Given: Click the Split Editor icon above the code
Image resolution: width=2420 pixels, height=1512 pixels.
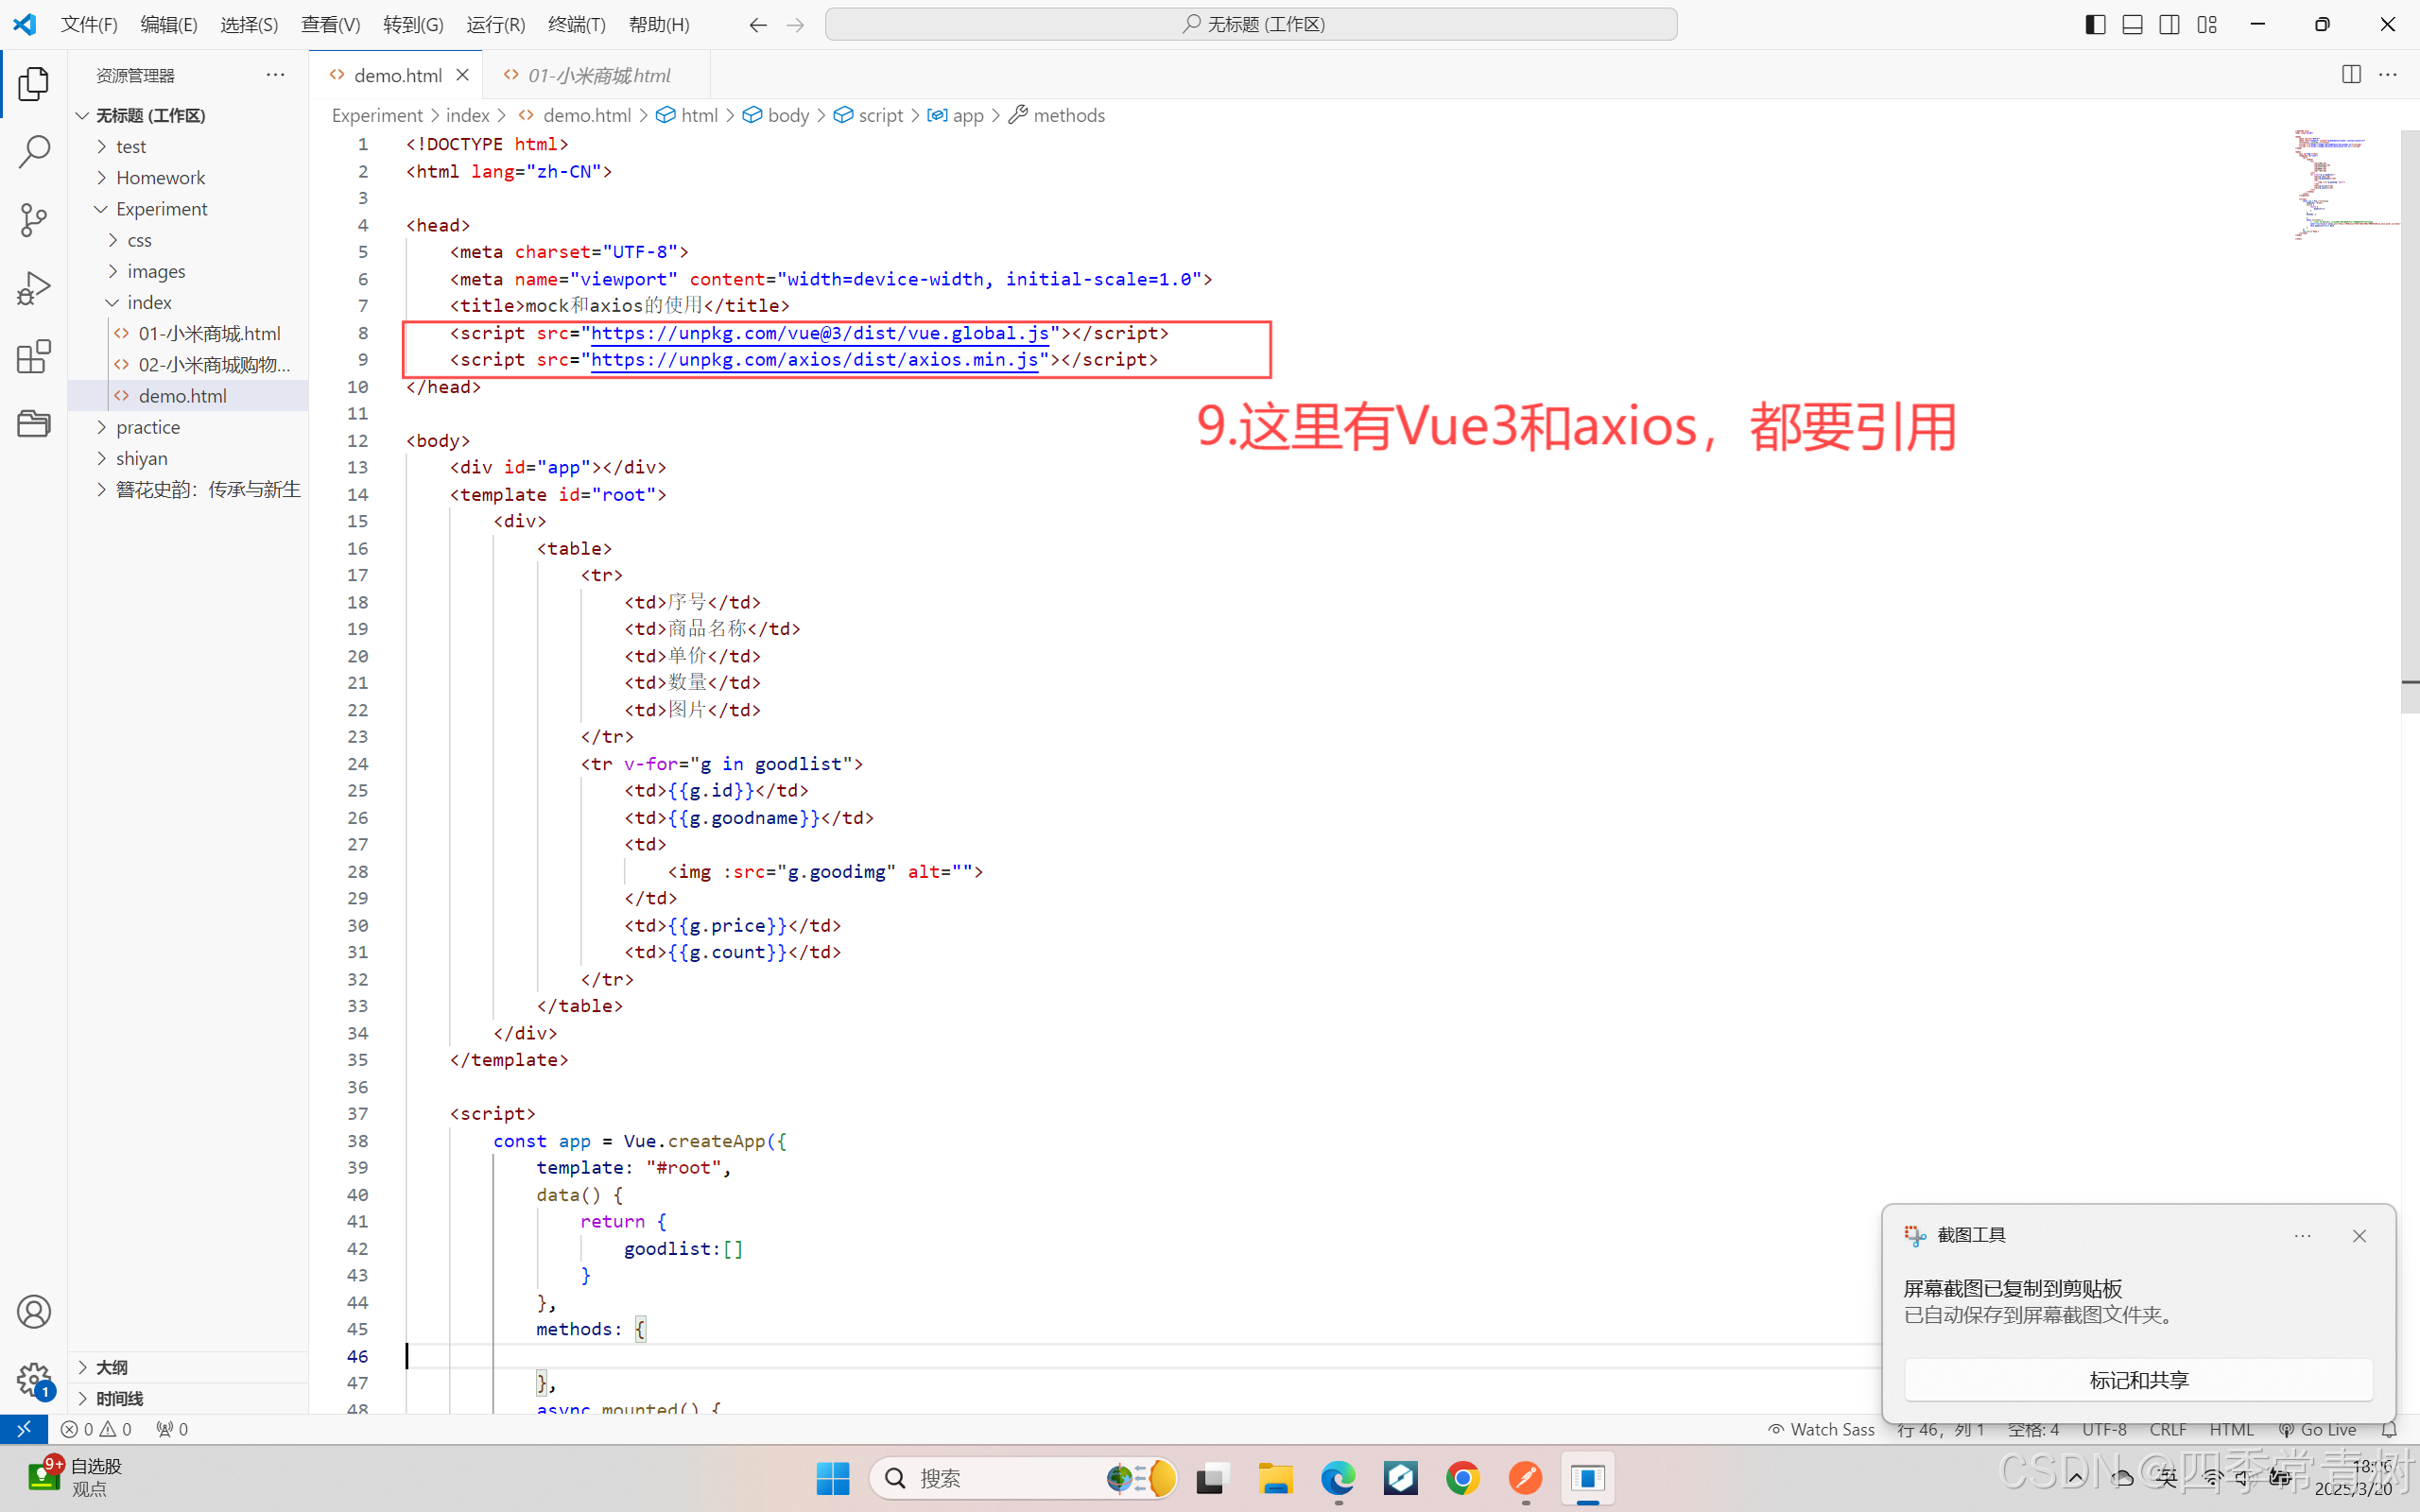Looking at the screenshot, I should click(2352, 74).
